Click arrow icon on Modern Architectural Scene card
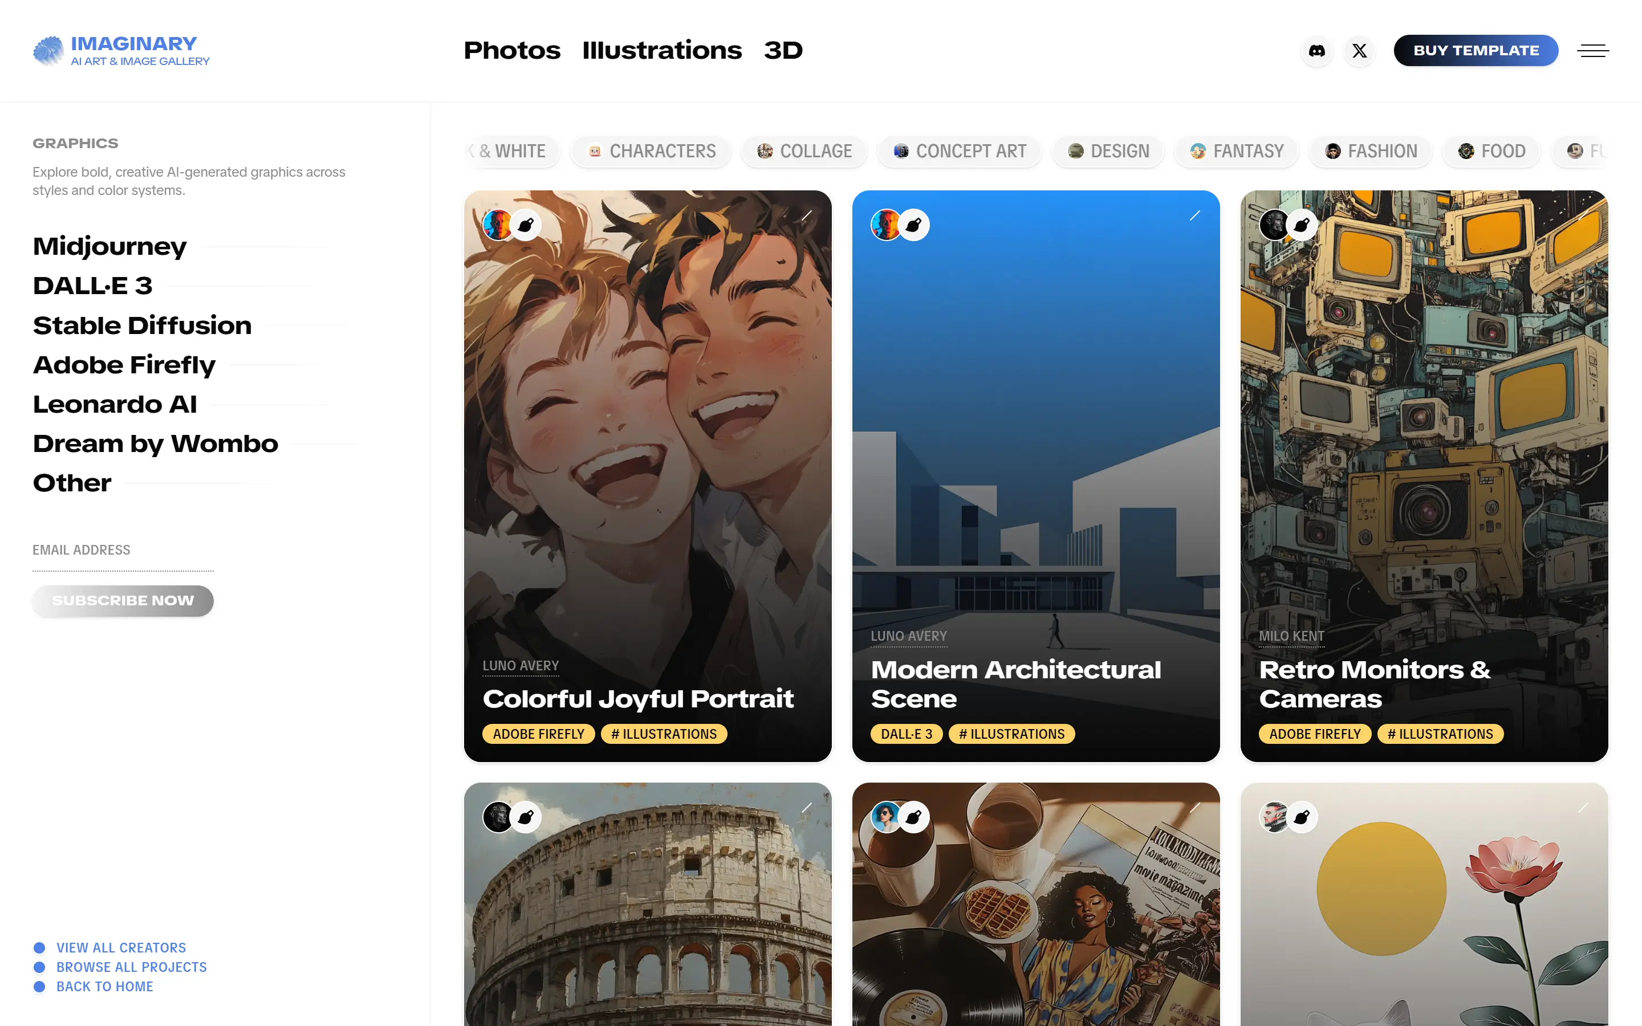 tap(1194, 216)
